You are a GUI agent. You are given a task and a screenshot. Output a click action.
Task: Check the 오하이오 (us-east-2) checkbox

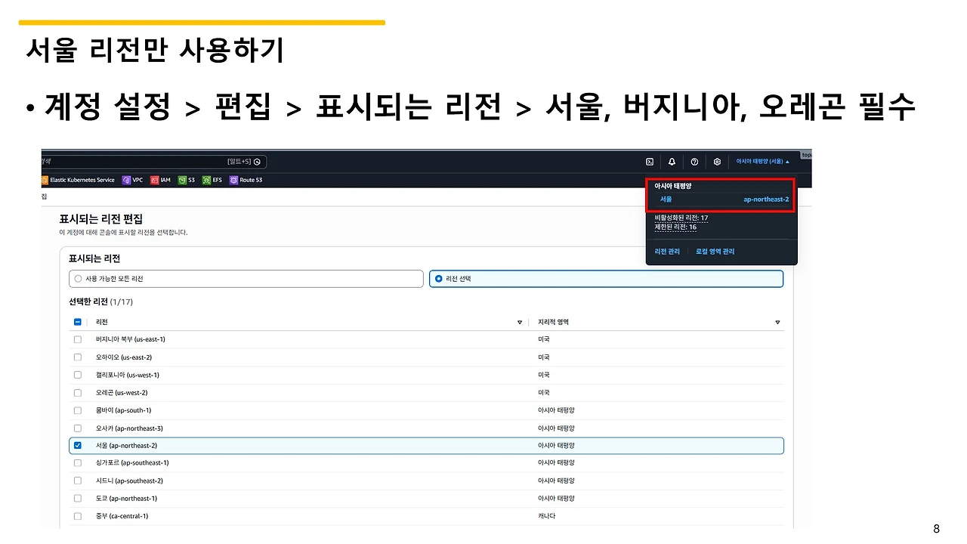(78, 357)
